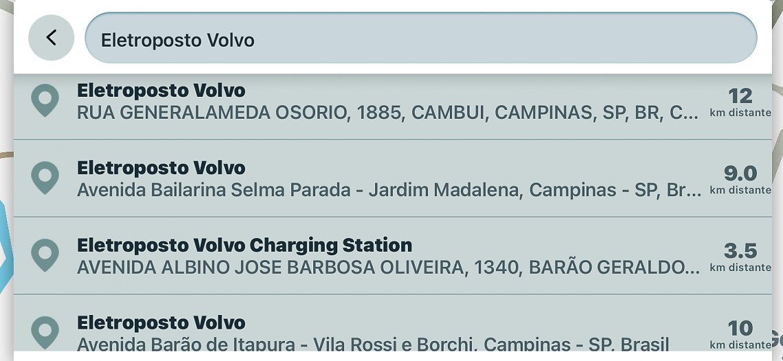Click the pin icon for the Charging Station result
783x361 pixels.
45,255
